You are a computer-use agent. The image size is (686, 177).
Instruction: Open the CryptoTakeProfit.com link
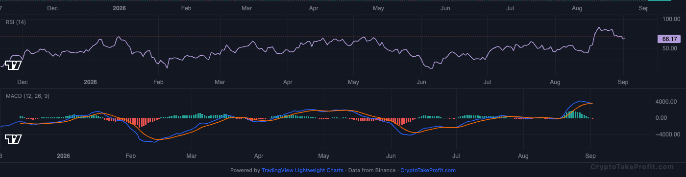(x=428, y=170)
